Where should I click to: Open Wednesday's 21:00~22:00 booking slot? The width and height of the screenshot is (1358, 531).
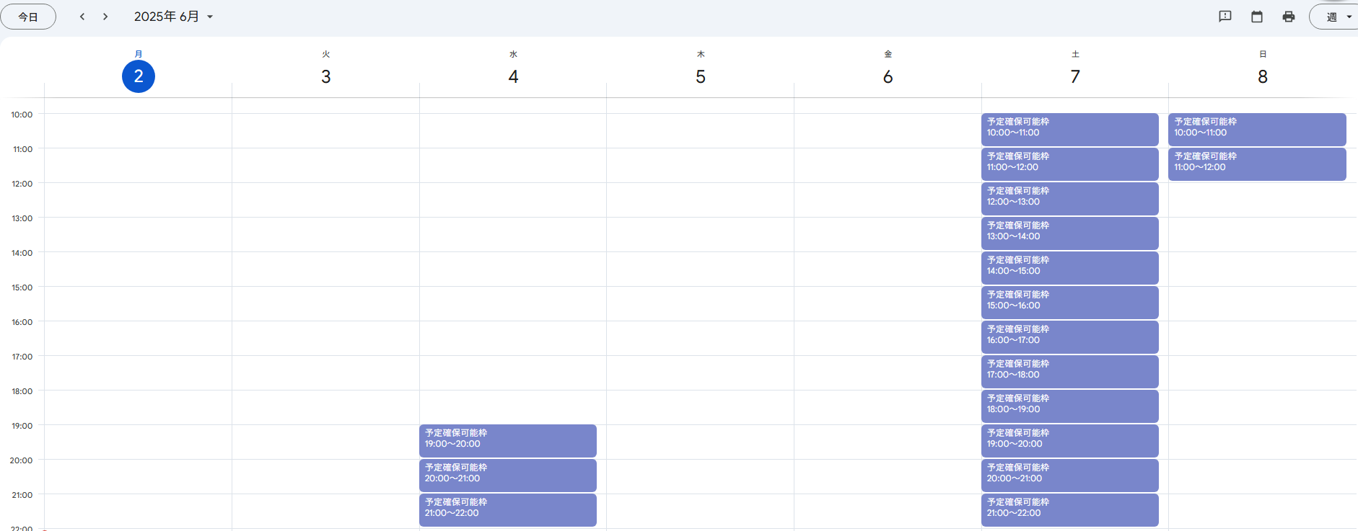(x=507, y=509)
